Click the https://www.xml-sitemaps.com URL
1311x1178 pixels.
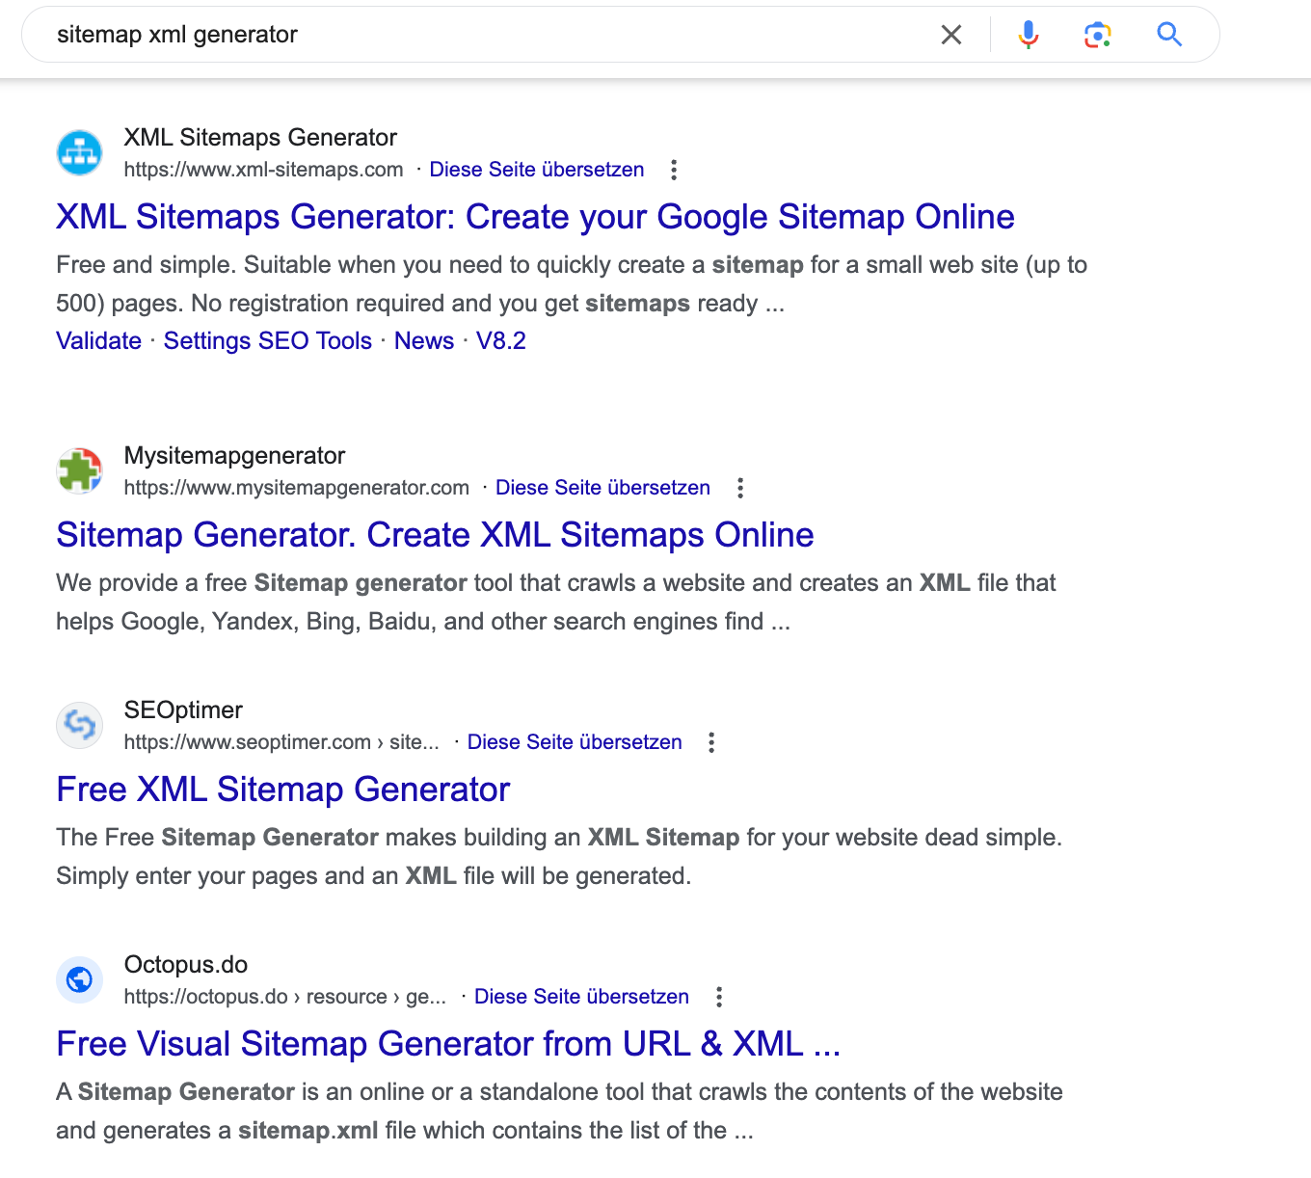264,170
